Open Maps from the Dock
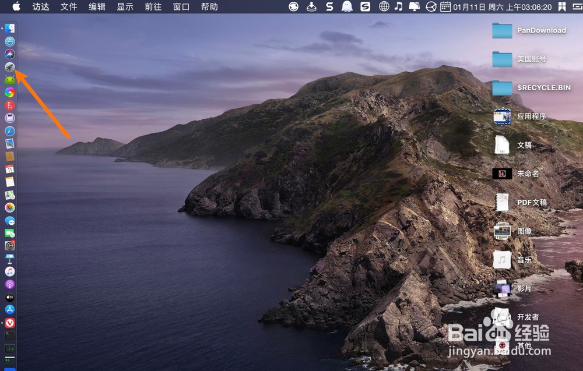 (10, 195)
